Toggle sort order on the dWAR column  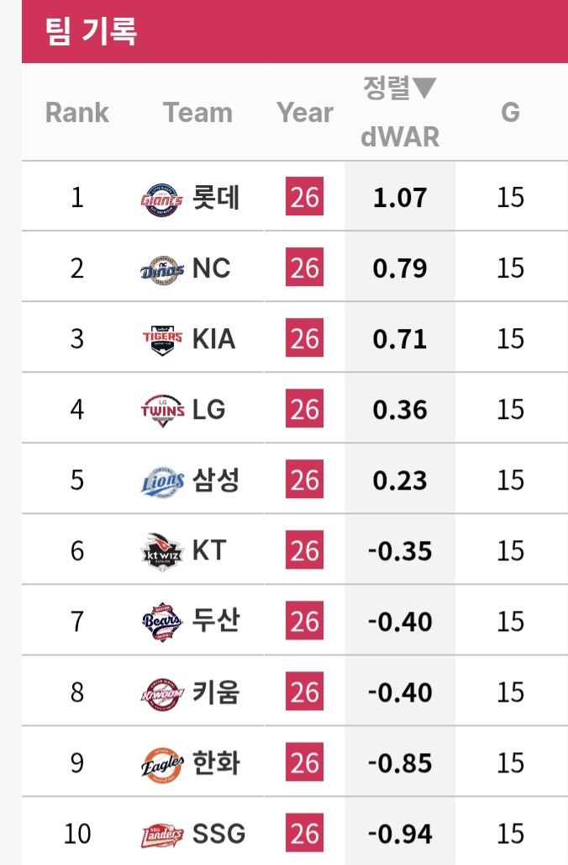point(400,112)
